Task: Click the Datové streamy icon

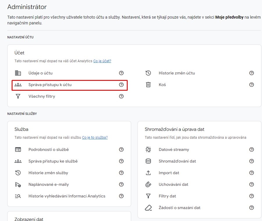Action: pos(148,149)
